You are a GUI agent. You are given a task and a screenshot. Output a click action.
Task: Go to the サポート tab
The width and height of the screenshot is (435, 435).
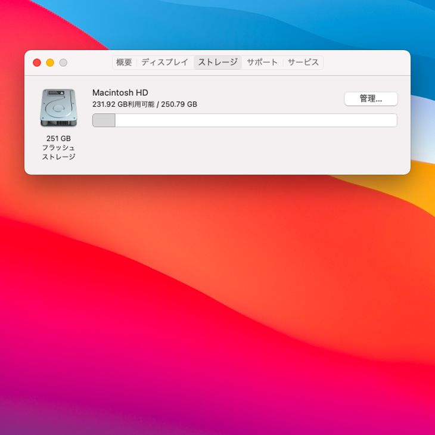[262, 63]
